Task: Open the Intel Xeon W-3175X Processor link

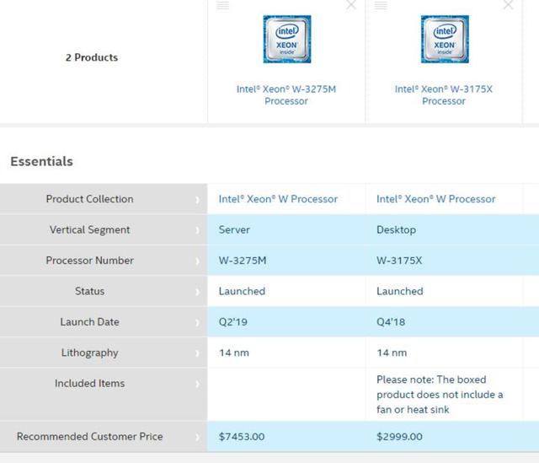Action: (x=444, y=94)
